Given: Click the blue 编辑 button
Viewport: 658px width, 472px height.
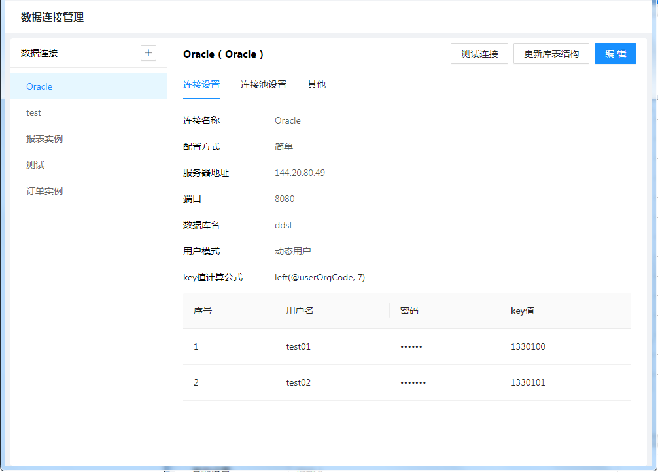Looking at the screenshot, I should point(615,54).
